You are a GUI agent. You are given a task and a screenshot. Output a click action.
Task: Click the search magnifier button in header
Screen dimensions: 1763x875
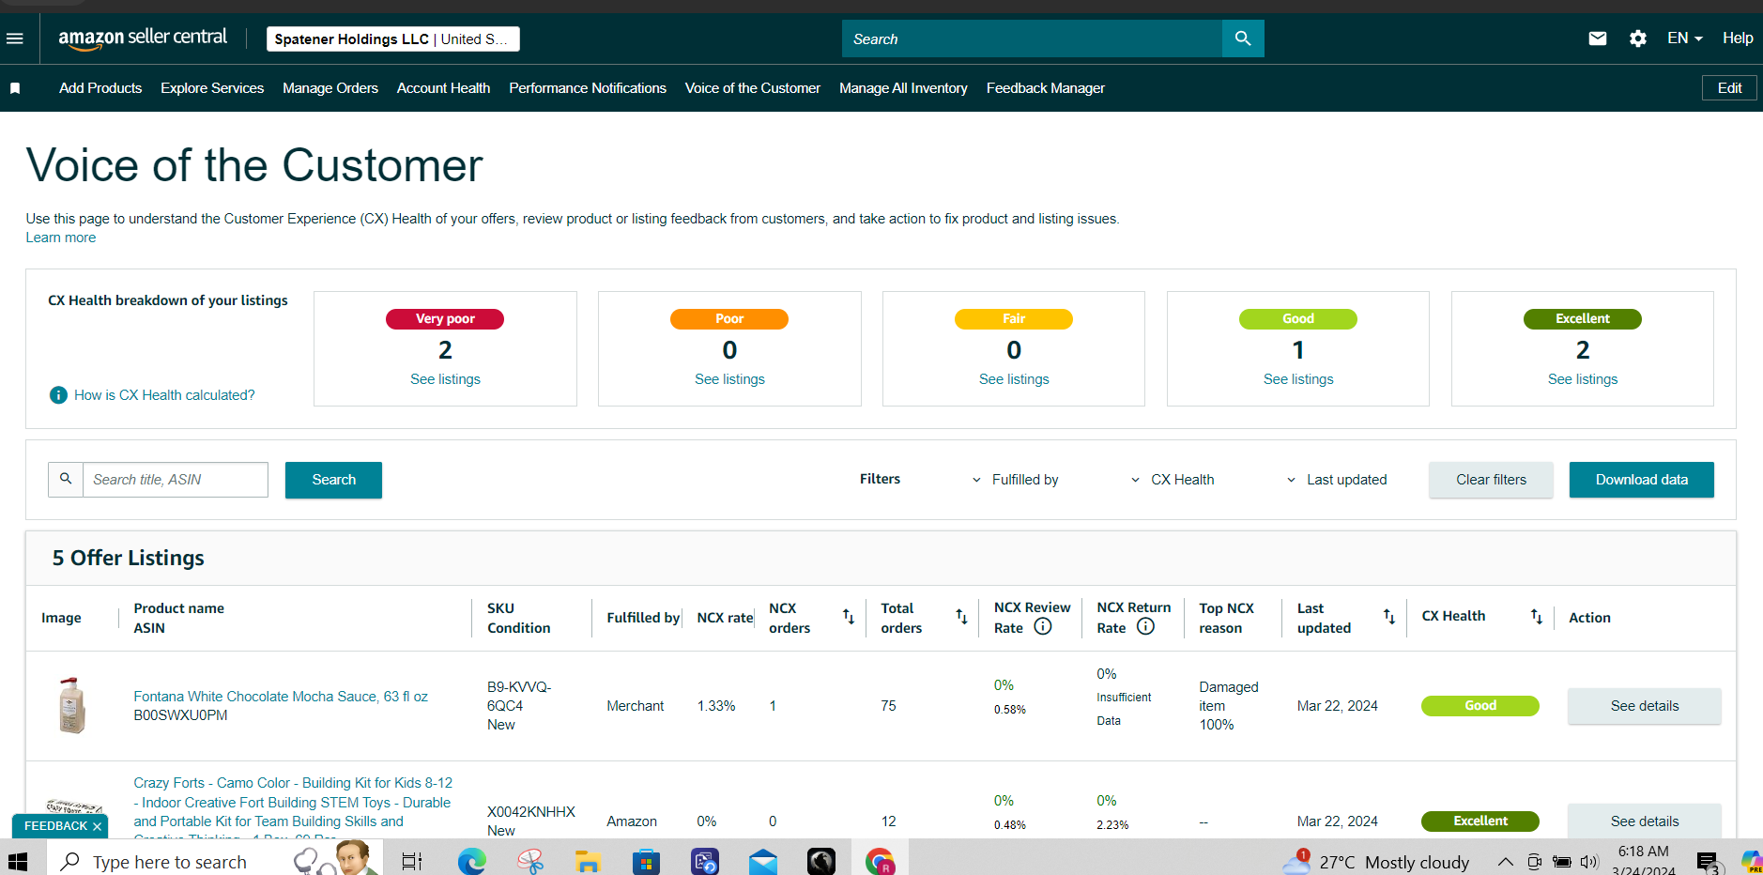coord(1243,38)
